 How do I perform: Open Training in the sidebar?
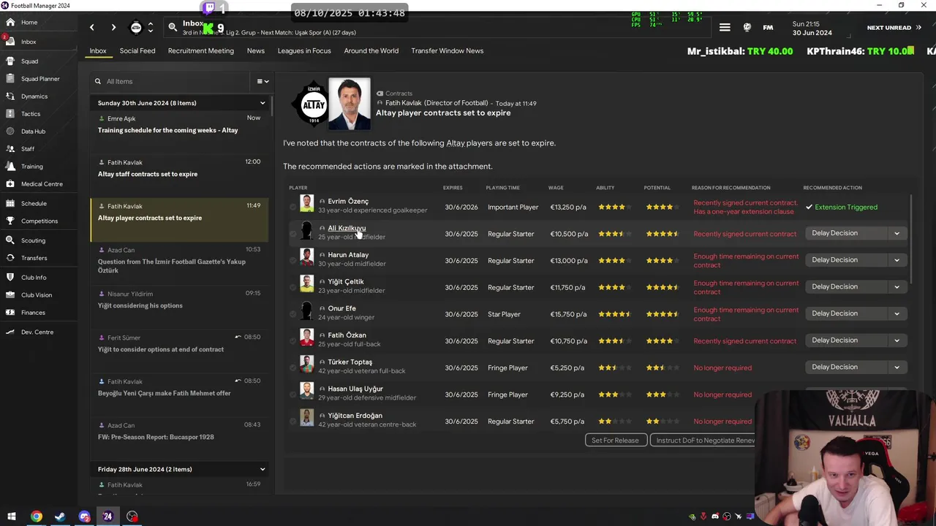(x=31, y=167)
